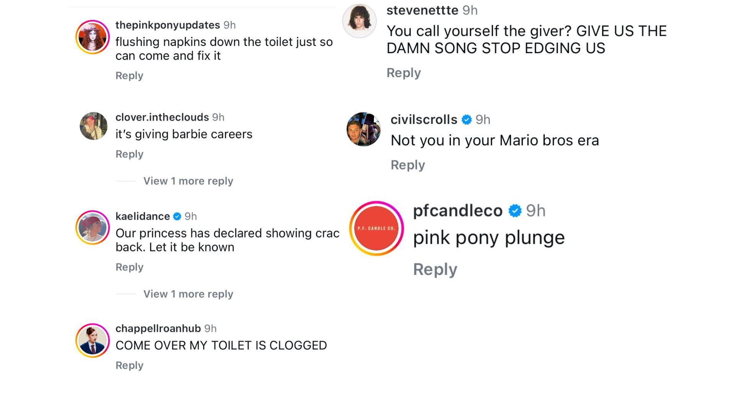Open civilscrolls profile picture
This screenshot has height=413, width=735.
(363, 129)
